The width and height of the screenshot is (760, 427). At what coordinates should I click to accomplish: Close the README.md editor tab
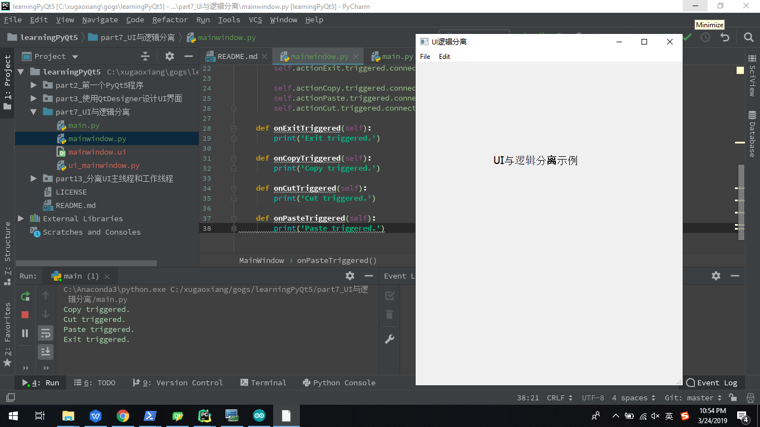(265, 56)
